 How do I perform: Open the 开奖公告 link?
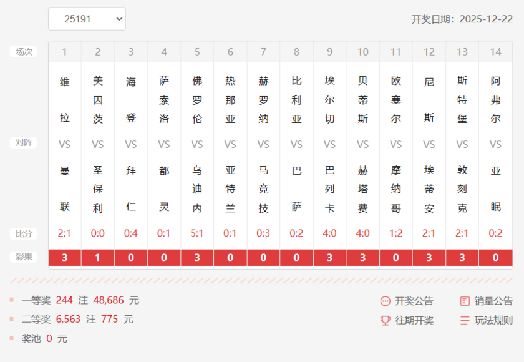[414, 301]
